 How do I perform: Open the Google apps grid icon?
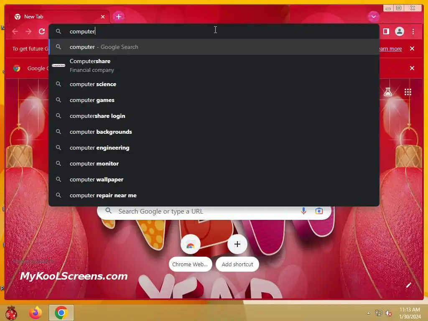[x=408, y=92]
